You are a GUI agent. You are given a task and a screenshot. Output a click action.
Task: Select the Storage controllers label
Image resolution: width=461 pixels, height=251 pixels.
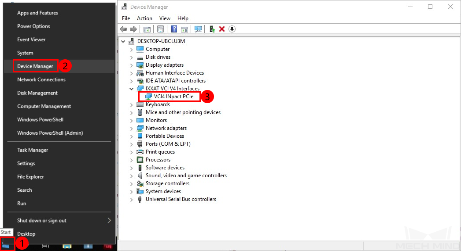167,183
